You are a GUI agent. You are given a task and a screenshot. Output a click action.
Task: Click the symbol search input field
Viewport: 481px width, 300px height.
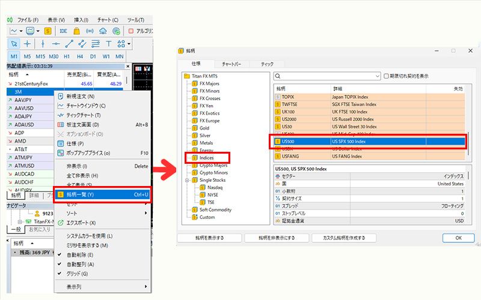pyautogui.click(x=326, y=76)
